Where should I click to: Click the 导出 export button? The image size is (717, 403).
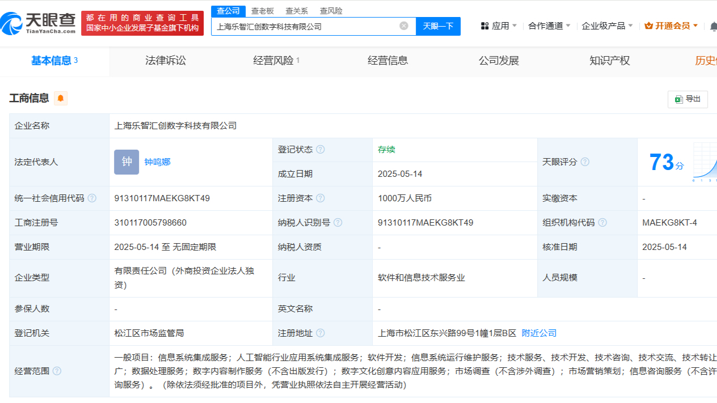coord(688,99)
